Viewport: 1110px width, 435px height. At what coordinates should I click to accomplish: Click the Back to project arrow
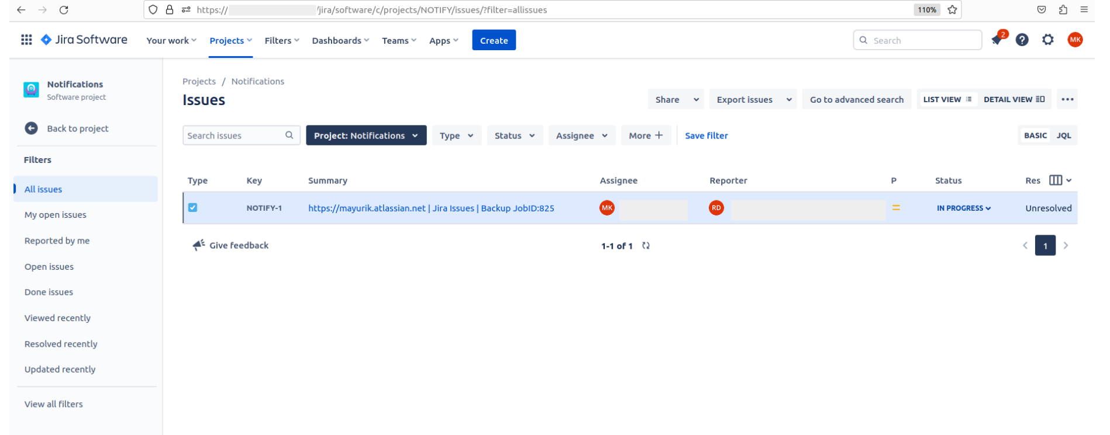pos(32,128)
